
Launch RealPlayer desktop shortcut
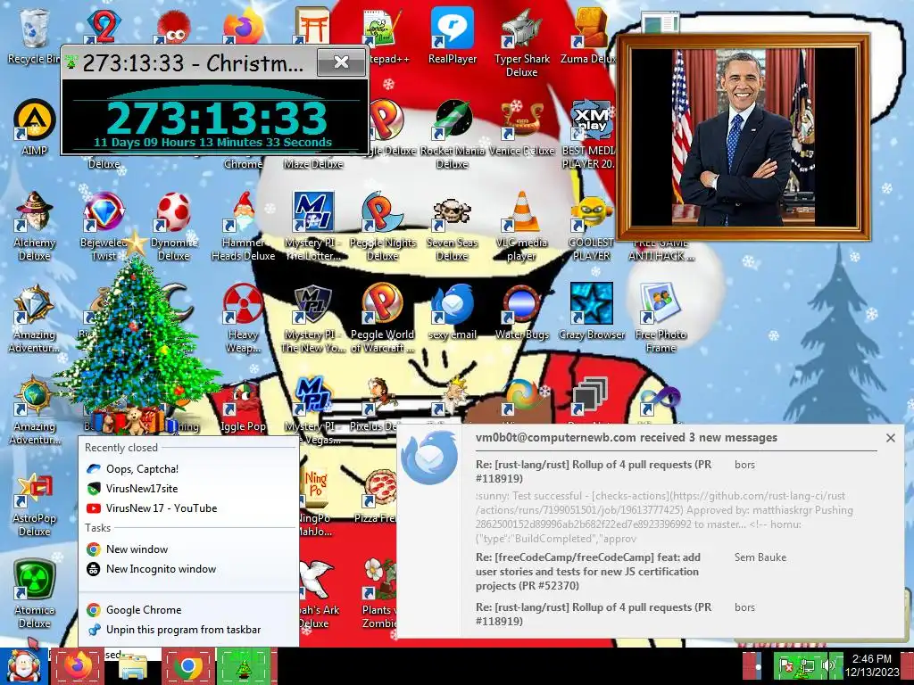pos(453,36)
